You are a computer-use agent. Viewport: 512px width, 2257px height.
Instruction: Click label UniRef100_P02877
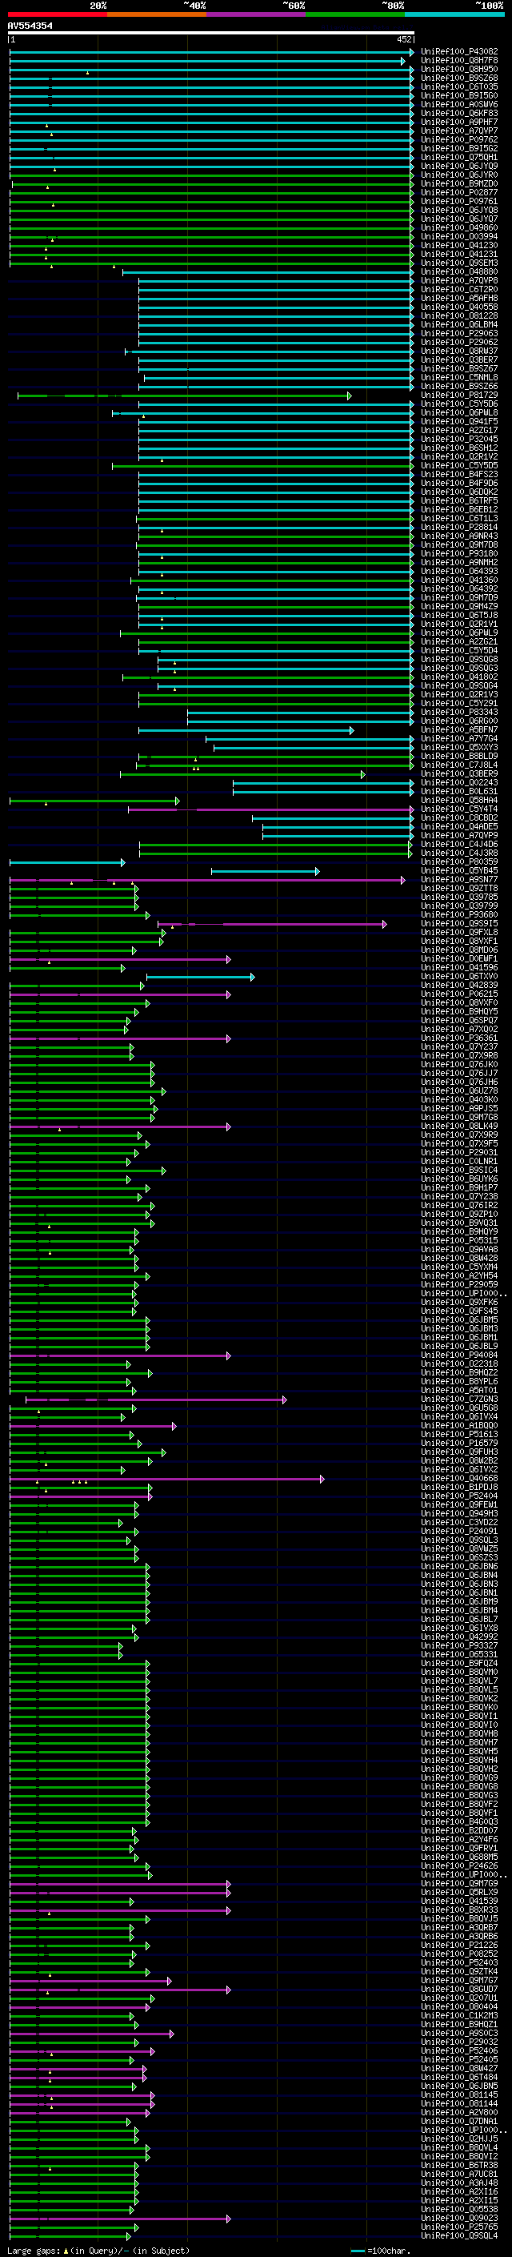click(x=459, y=193)
